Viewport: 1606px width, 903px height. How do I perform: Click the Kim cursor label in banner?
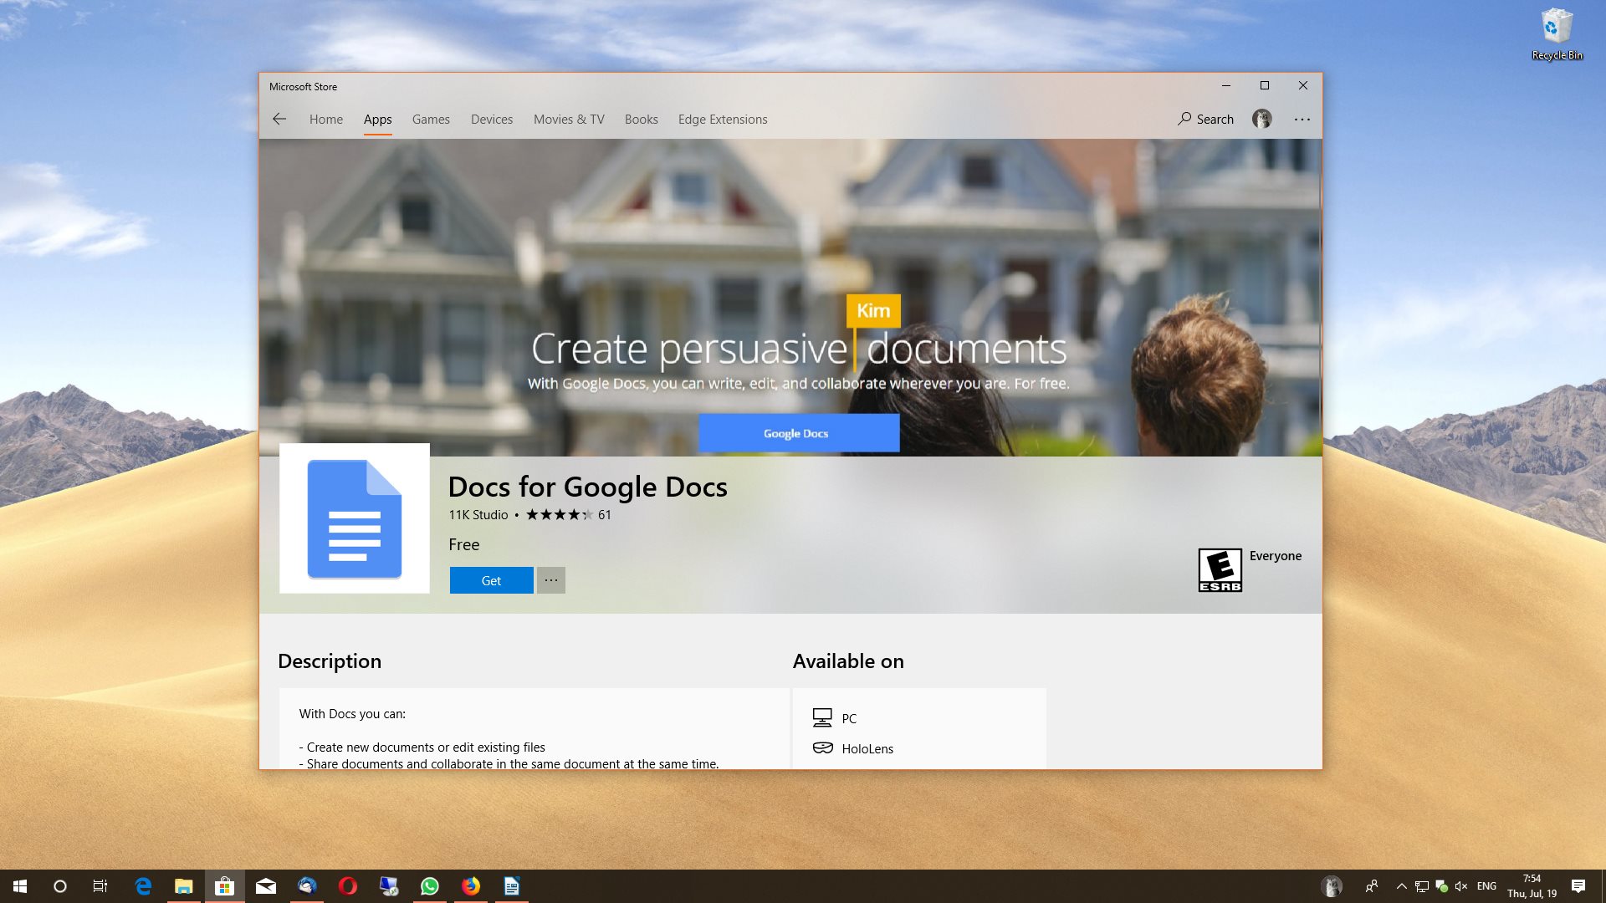pyautogui.click(x=873, y=310)
